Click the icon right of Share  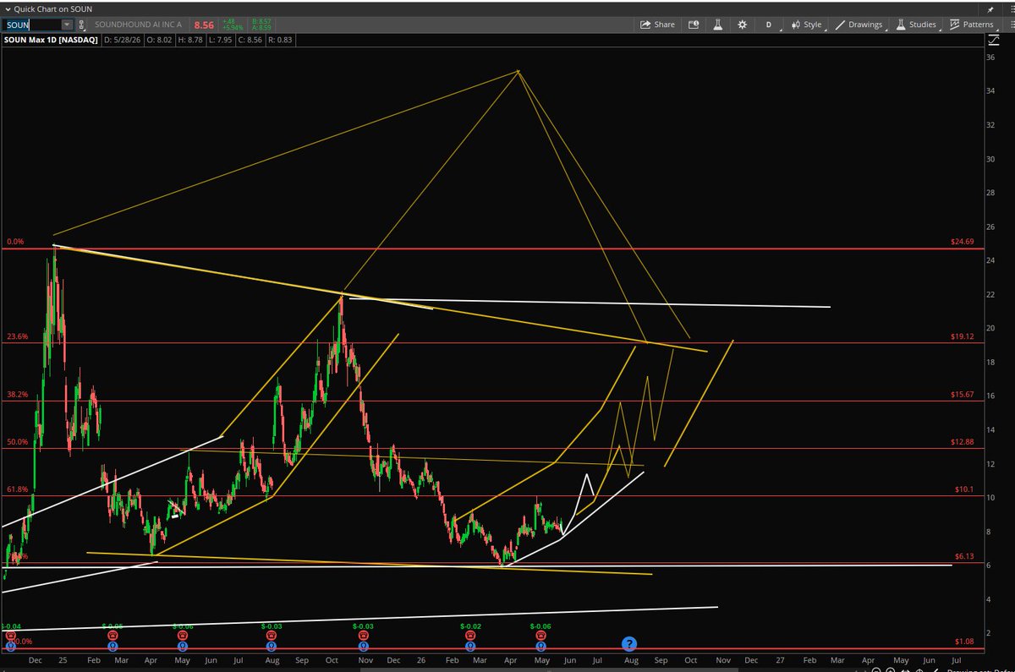click(694, 25)
